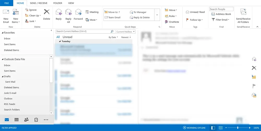Switch to the VIEW tab

coord(71,3)
